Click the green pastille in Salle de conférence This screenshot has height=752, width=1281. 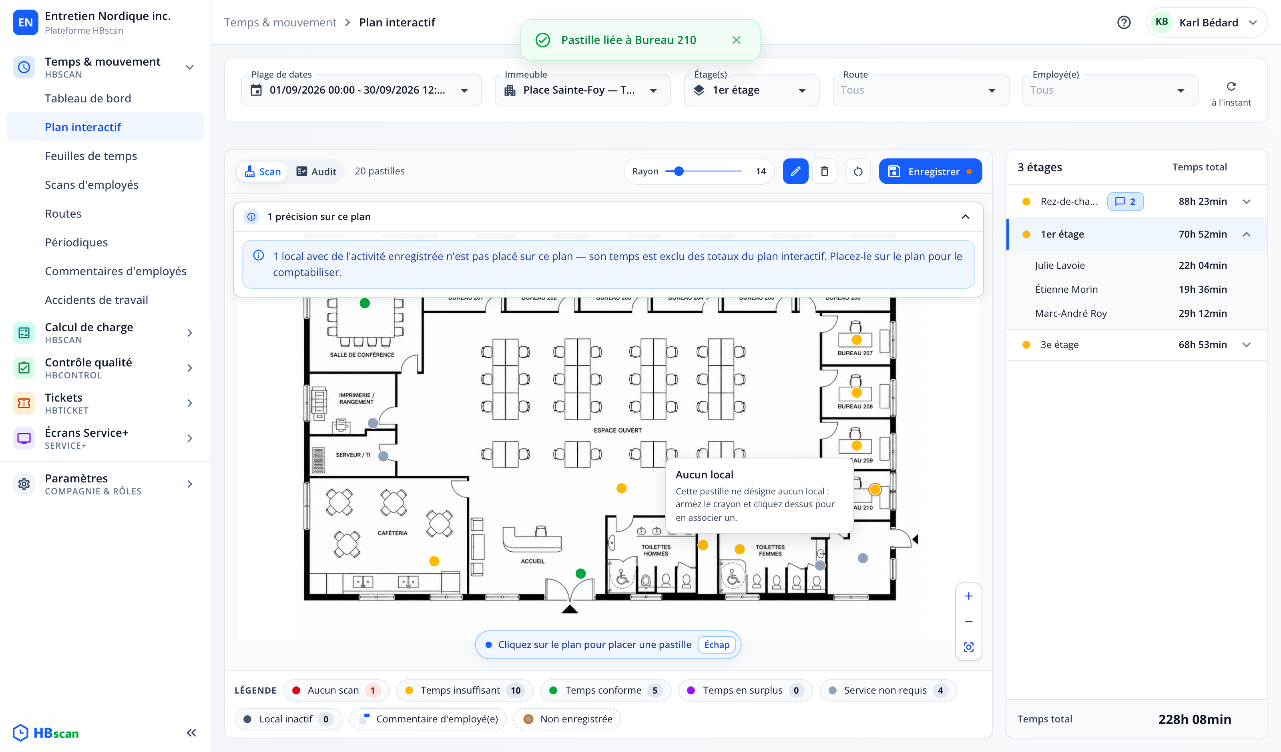364,303
